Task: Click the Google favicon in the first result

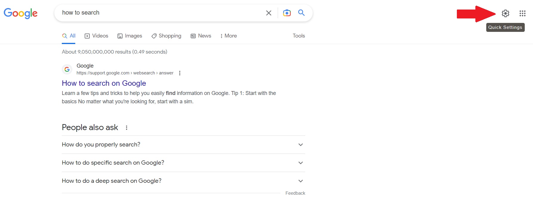Action: pos(67,69)
